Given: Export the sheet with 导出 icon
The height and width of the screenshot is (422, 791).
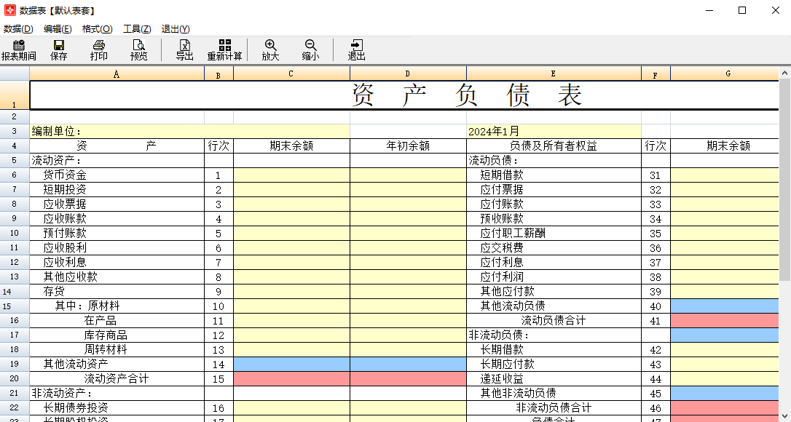Looking at the screenshot, I should [183, 49].
